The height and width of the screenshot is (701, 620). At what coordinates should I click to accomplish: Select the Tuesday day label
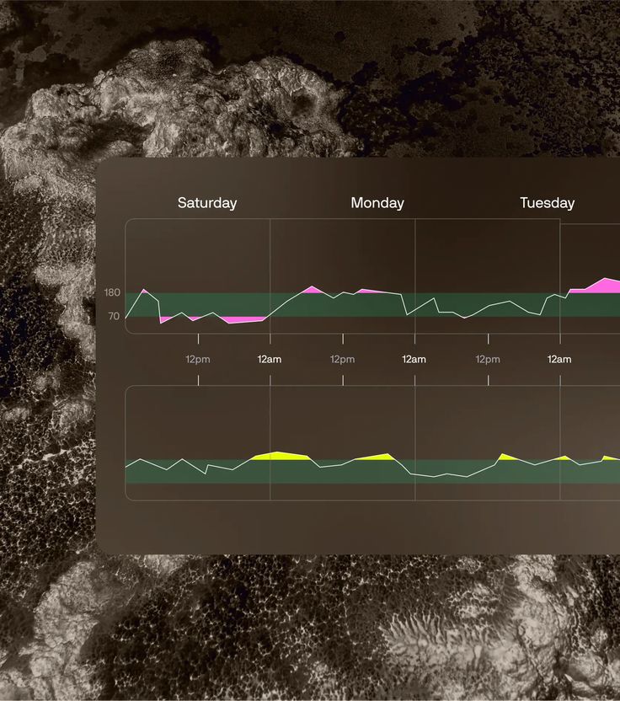coord(548,203)
